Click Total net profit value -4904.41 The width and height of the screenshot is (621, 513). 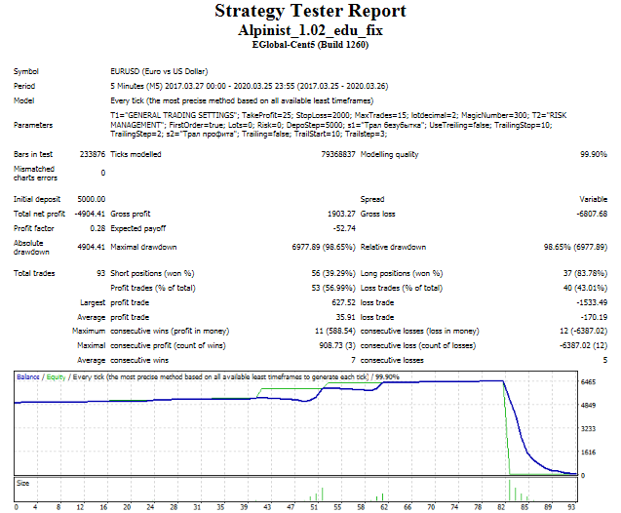[90, 214]
